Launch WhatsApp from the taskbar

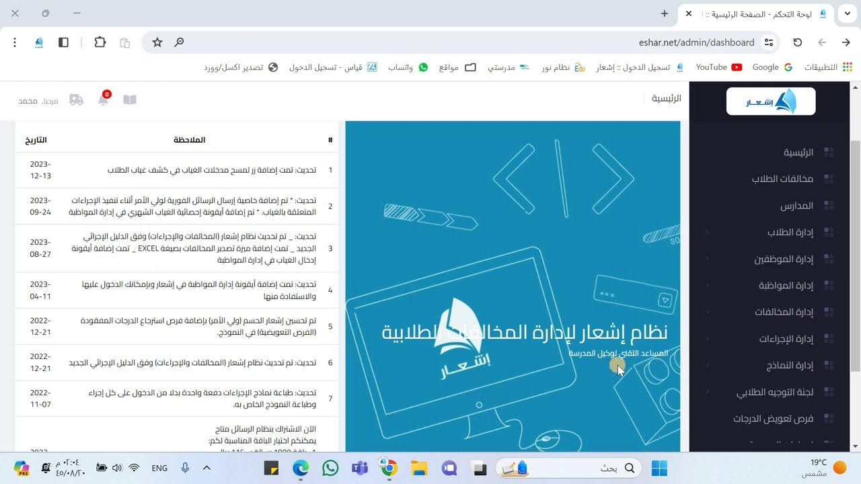(330, 468)
